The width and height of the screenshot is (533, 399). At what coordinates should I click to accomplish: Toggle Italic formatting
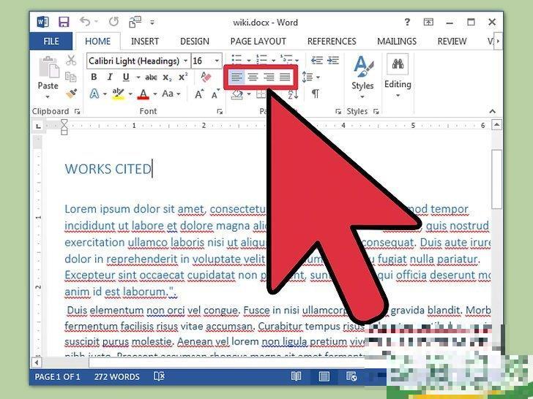click(x=110, y=77)
